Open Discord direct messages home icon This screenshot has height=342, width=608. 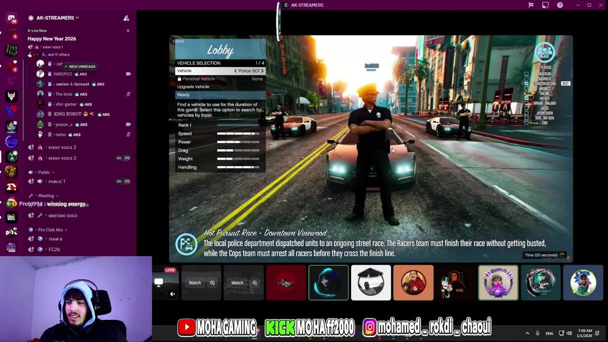pyautogui.click(x=11, y=18)
